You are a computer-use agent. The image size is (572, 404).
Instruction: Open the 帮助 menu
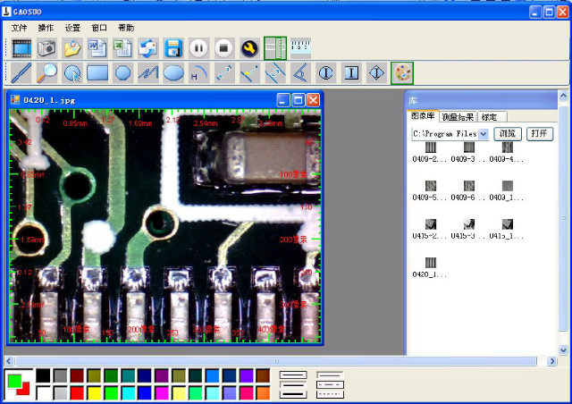(x=126, y=28)
